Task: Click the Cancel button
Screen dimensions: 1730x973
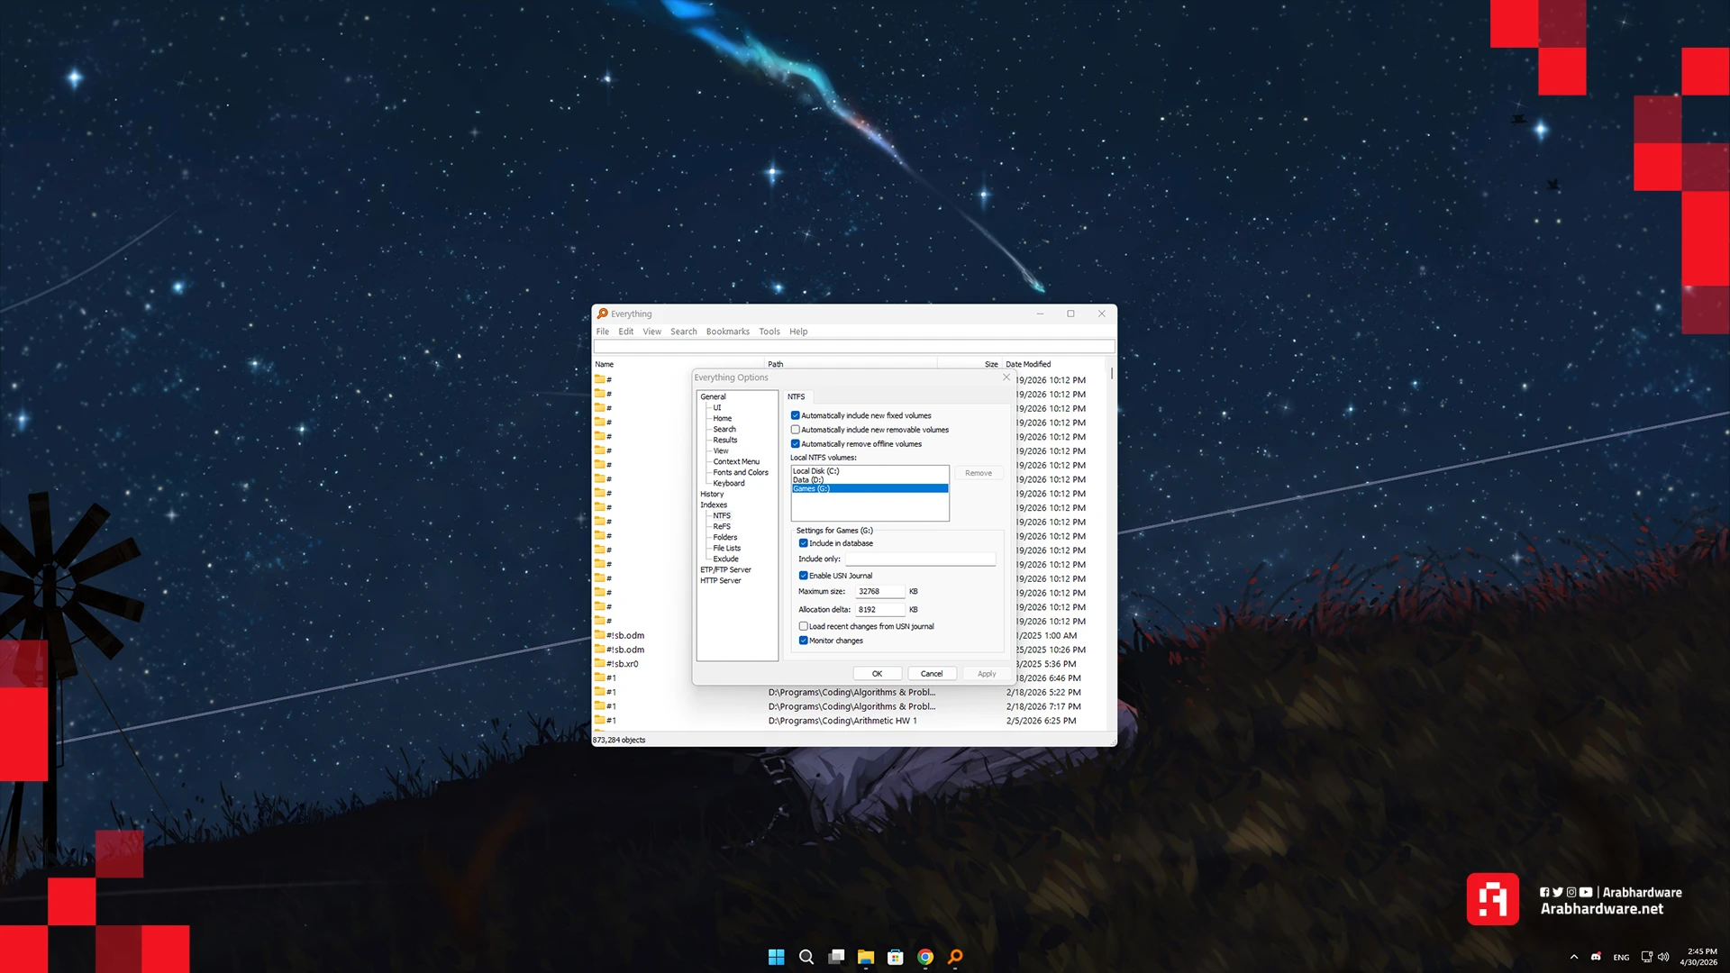Action: (x=932, y=674)
